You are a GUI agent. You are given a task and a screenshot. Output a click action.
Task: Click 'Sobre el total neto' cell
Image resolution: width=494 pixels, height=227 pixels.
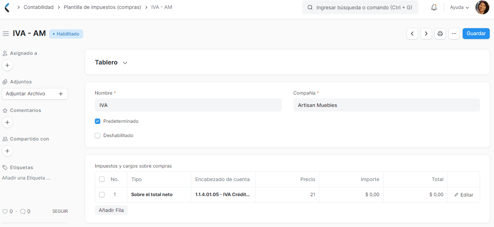pyautogui.click(x=159, y=195)
